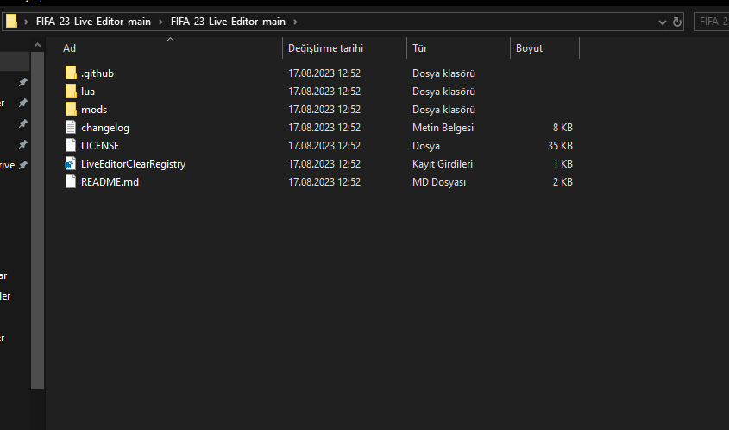Select the LiveEditorClearRegistry registry file icon
729x430 pixels.
click(70, 163)
